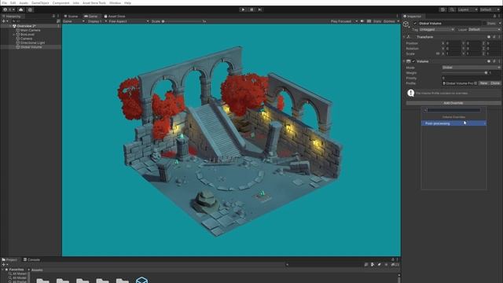
Task: Open the Layers dropdown
Action: (468, 9)
